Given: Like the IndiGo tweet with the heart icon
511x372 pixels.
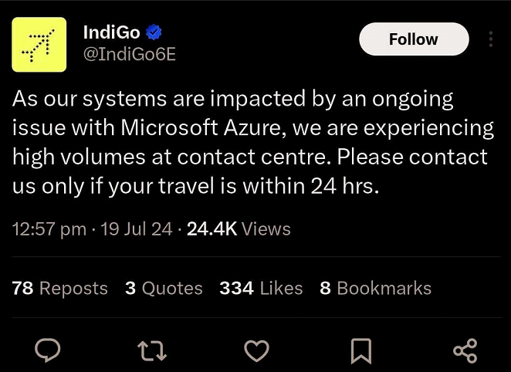Looking at the screenshot, I should point(255,351).
